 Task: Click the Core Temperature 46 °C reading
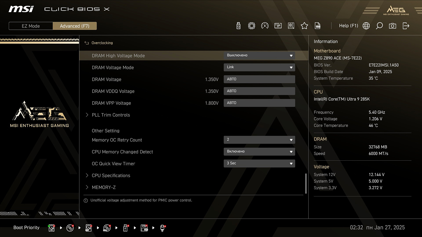[x=373, y=125]
